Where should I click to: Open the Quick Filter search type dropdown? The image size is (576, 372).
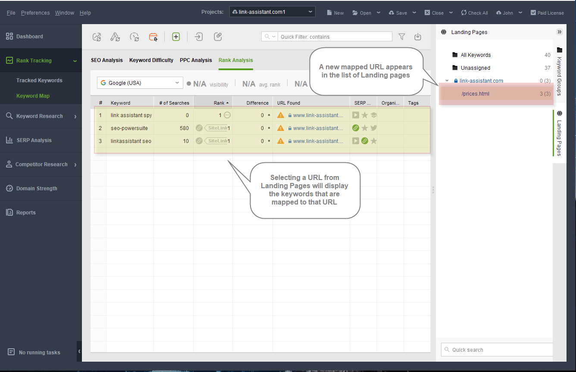pos(270,37)
